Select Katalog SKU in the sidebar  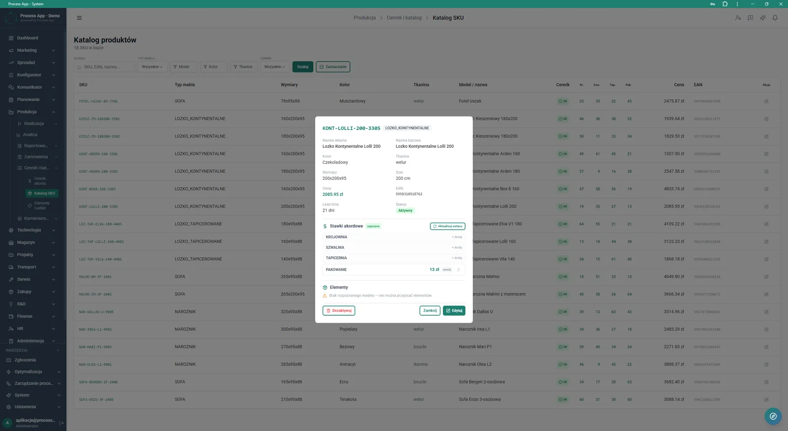[x=42, y=193]
